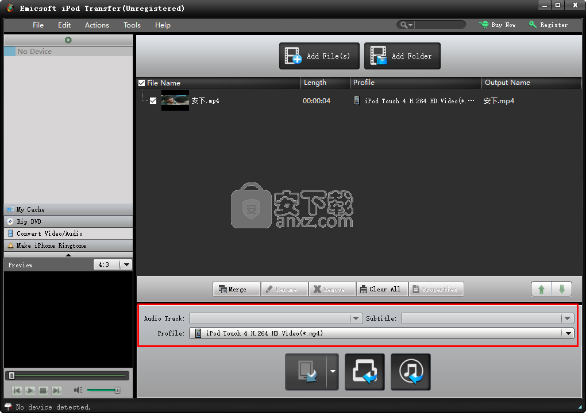Click the Merge button
586x413 pixels.
pyautogui.click(x=236, y=289)
